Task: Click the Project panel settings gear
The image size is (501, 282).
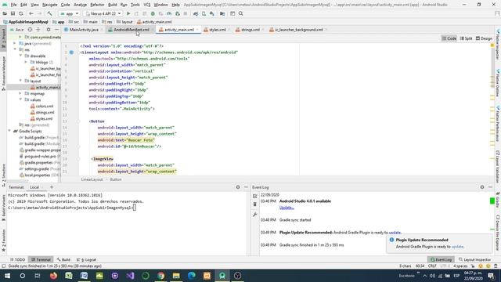Action: click(49, 30)
